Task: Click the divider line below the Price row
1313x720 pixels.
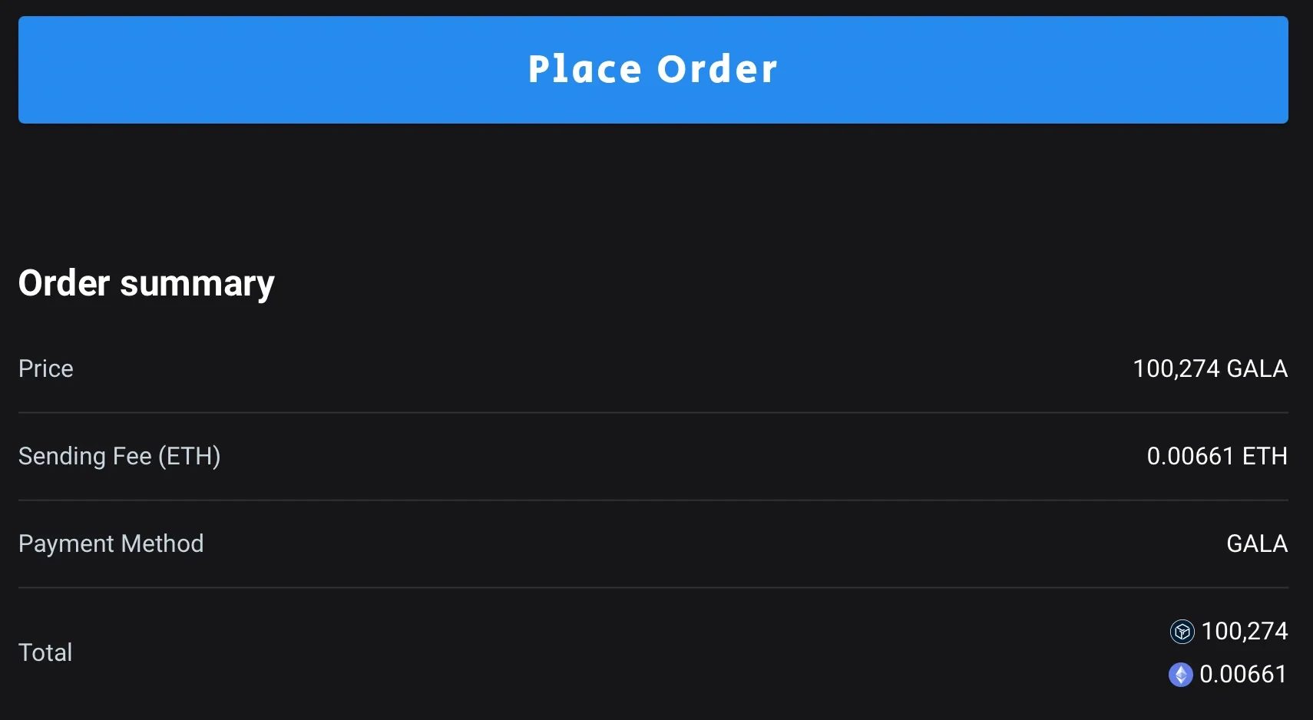Action: point(653,412)
